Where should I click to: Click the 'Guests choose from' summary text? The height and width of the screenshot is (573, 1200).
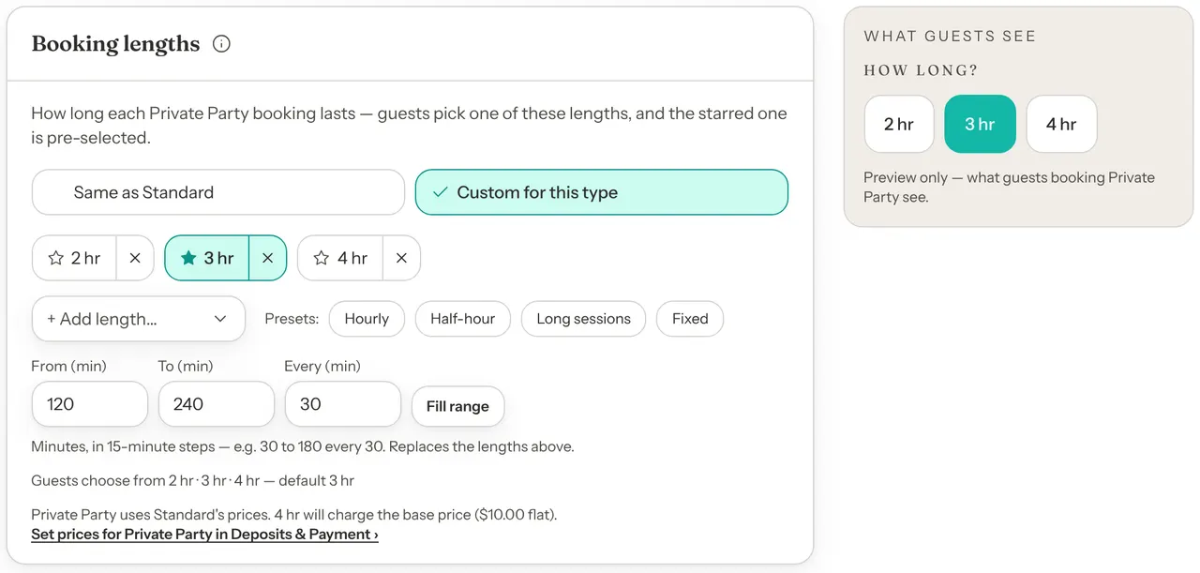click(192, 481)
